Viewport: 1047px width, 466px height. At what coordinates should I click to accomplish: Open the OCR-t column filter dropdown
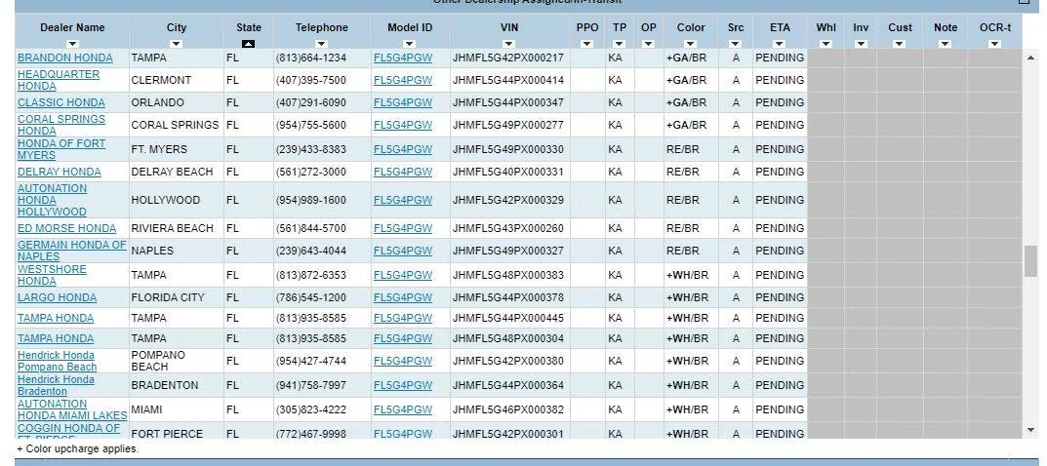[x=995, y=44]
